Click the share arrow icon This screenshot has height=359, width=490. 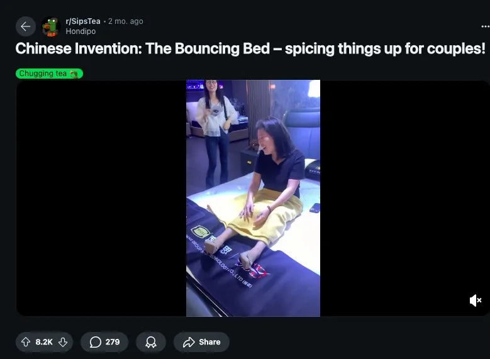tap(189, 342)
